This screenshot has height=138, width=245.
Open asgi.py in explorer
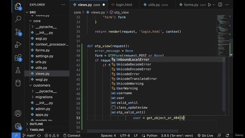point(41,38)
